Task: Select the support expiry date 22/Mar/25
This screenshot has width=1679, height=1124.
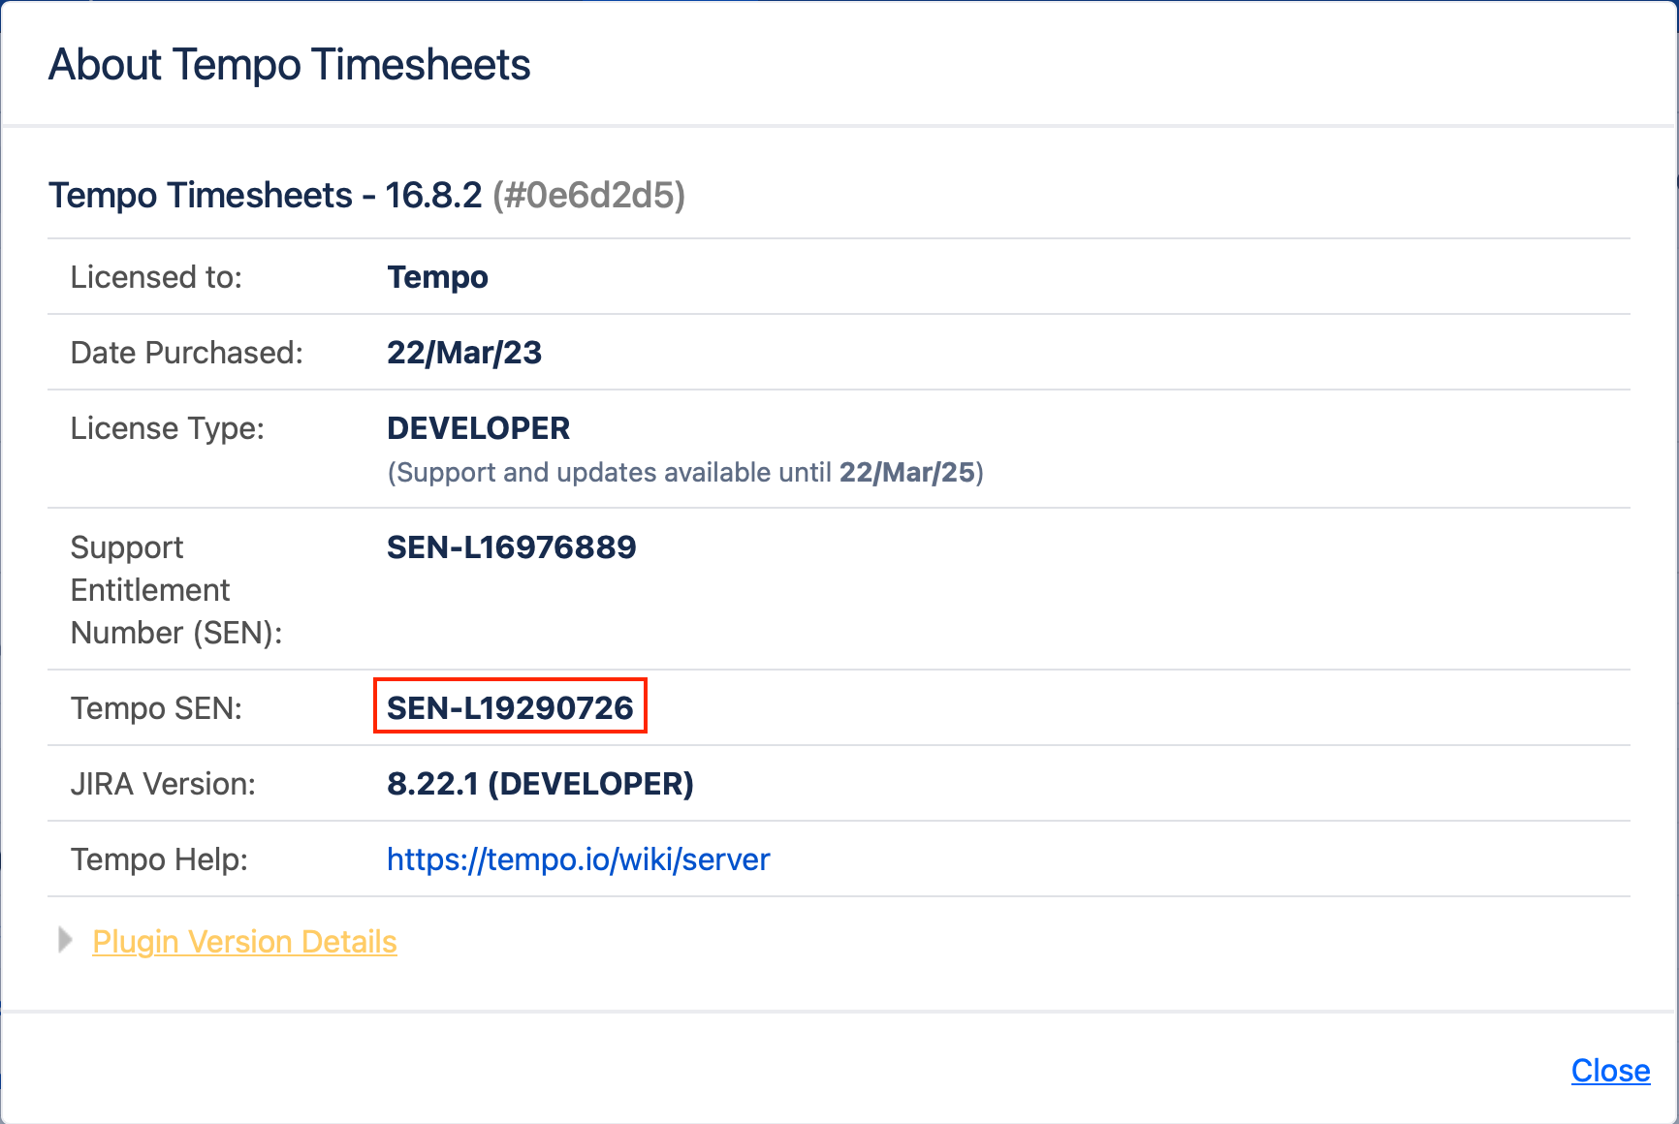Action: point(907,473)
